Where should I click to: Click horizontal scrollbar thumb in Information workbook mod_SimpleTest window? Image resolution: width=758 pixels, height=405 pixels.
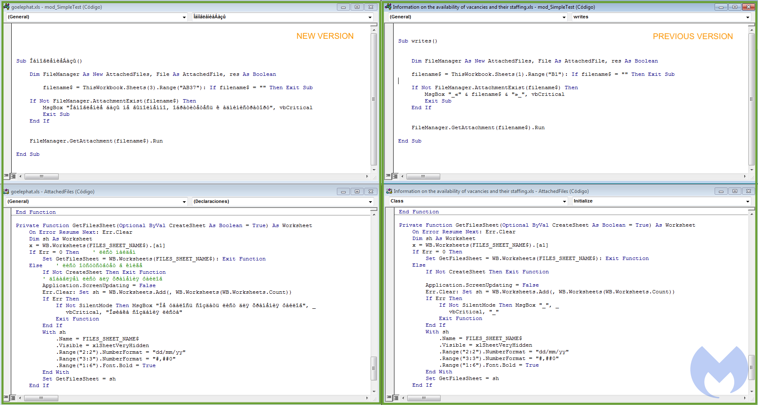click(423, 176)
